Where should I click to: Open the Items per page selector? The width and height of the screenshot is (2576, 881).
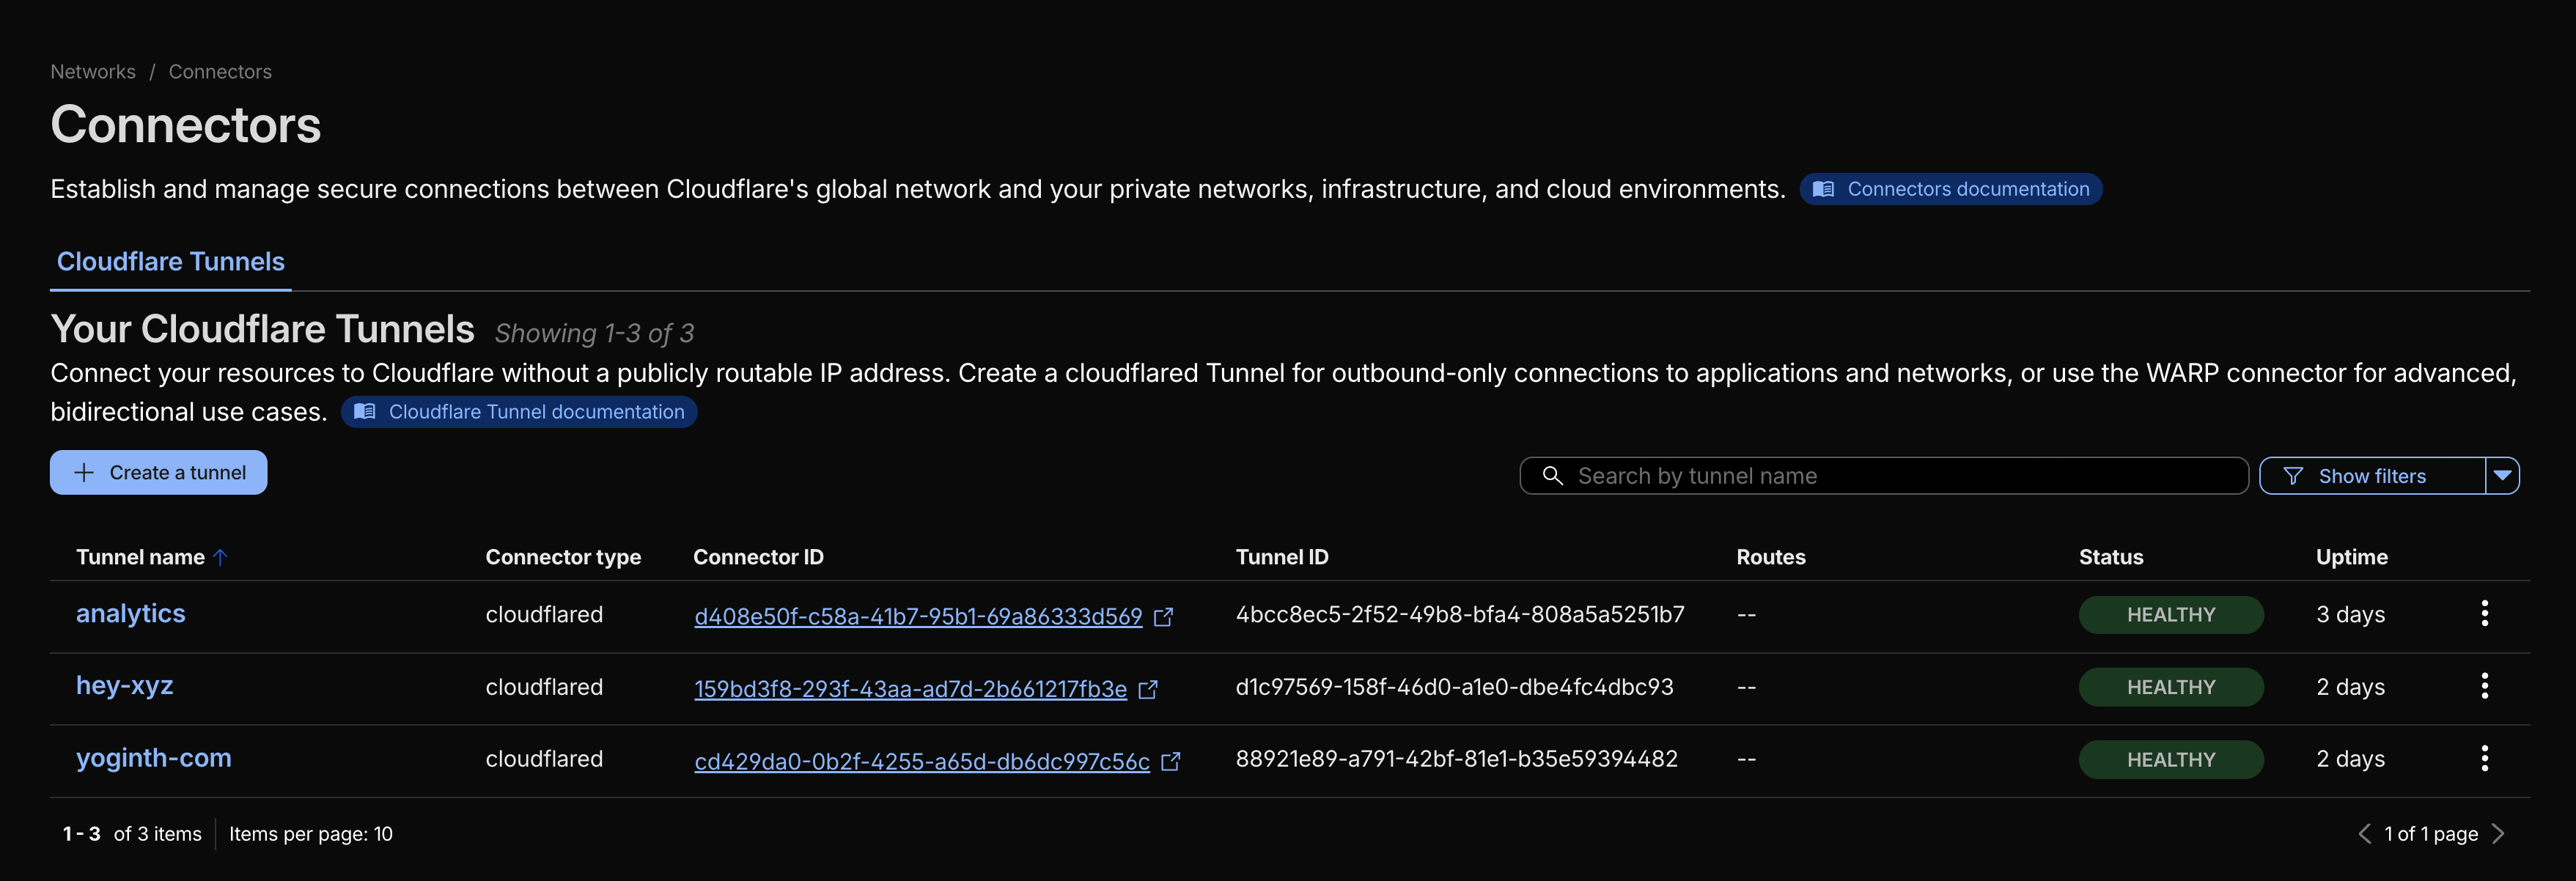point(311,834)
